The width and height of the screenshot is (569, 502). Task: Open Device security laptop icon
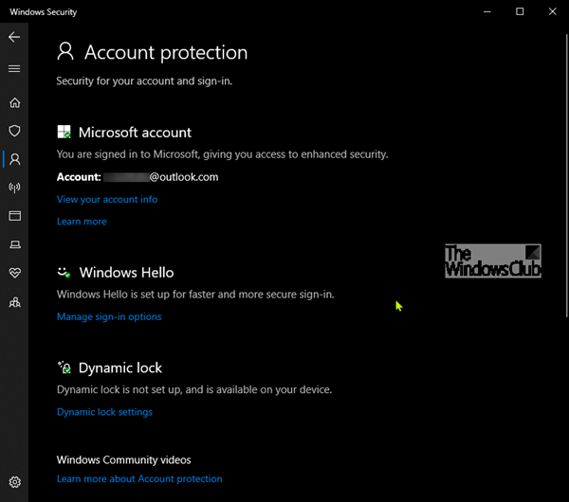(15, 244)
